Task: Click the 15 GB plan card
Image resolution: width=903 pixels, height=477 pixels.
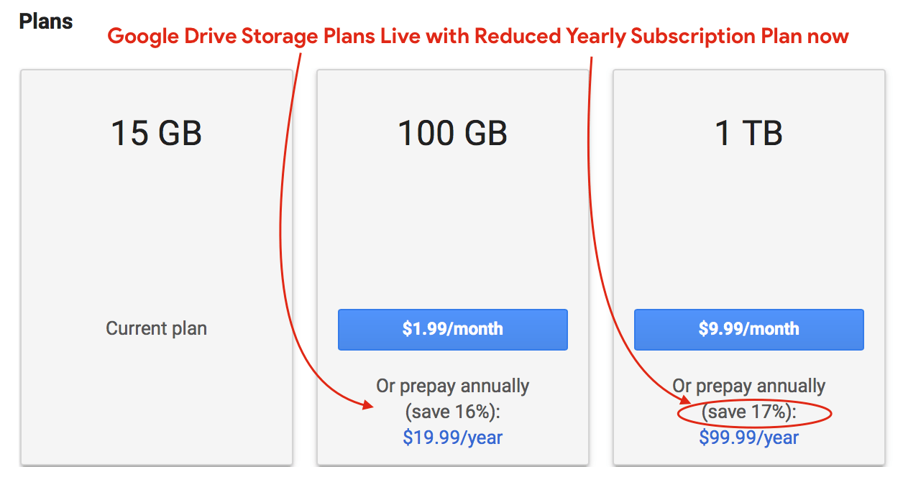Action: click(156, 216)
